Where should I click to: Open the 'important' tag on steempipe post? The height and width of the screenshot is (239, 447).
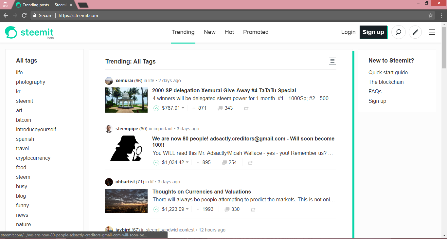(x=163, y=129)
